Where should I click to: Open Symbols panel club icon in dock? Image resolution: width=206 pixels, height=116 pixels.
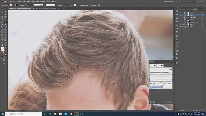click(177, 21)
